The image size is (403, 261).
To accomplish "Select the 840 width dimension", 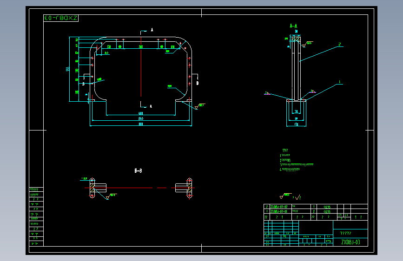I will point(141,118).
